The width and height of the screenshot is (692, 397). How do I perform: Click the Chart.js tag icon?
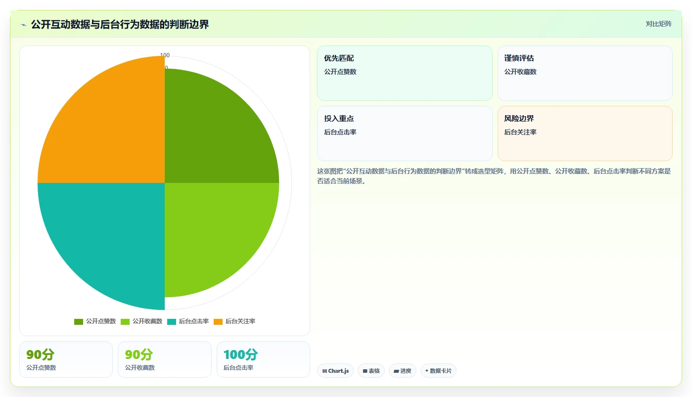pos(324,371)
